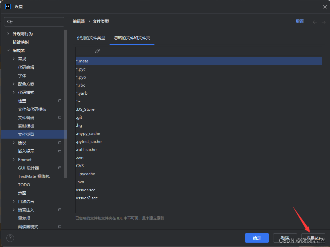Screen dimensions: 330x247
Task: Click the IntelliJ IDEA logo in the title bar
Action: click(x=7, y=6)
